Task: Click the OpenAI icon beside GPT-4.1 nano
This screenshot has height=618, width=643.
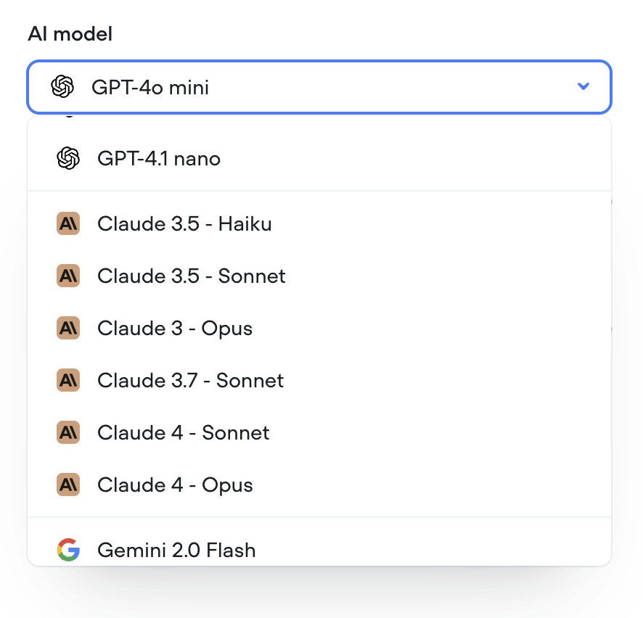Action: tap(68, 158)
